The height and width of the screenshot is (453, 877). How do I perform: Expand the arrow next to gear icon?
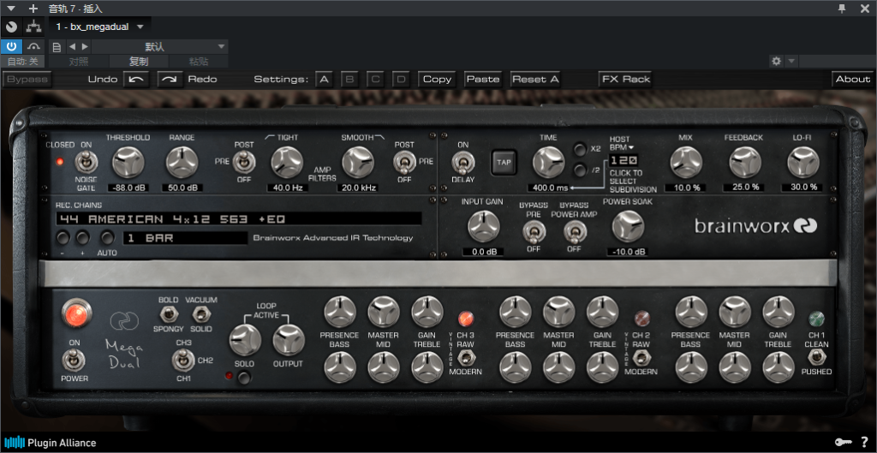click(x=790, y=61)
